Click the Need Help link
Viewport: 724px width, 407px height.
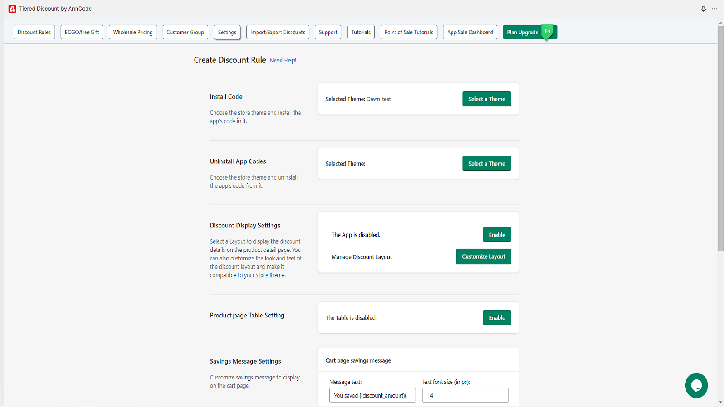[283, 60]
